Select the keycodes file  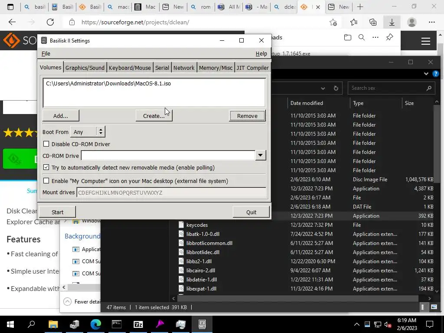pyautogui.click(x=197, y=225)
